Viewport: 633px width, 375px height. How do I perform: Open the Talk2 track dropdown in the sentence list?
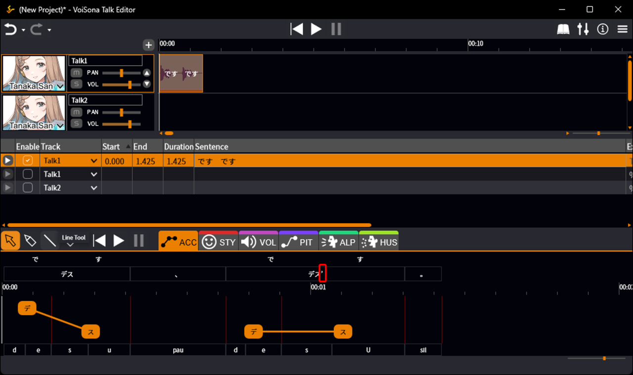[x=94, y=188]
